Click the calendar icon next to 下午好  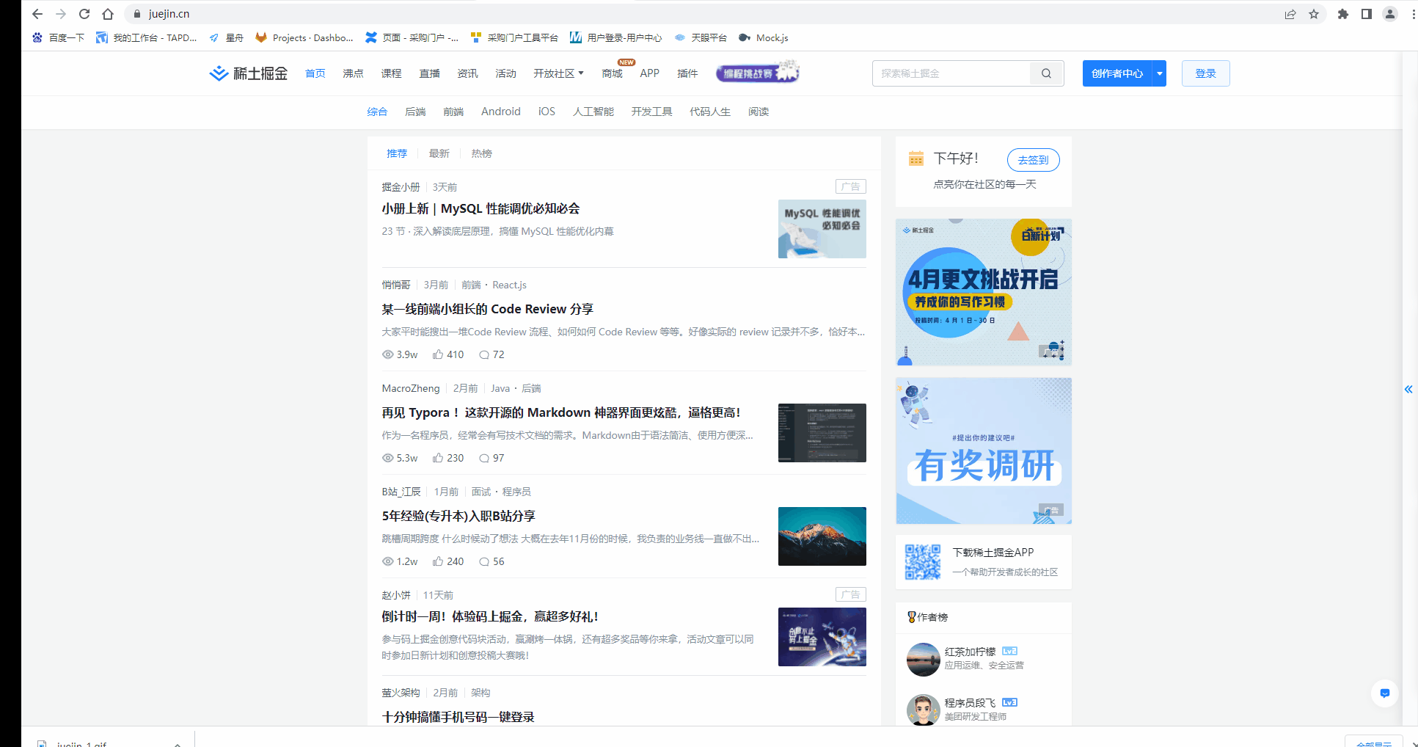[x=915, y=158]
